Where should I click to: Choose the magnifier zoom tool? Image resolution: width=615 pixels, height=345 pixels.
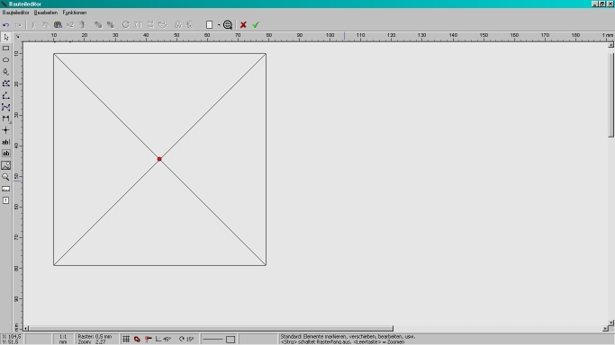[6, 177]
